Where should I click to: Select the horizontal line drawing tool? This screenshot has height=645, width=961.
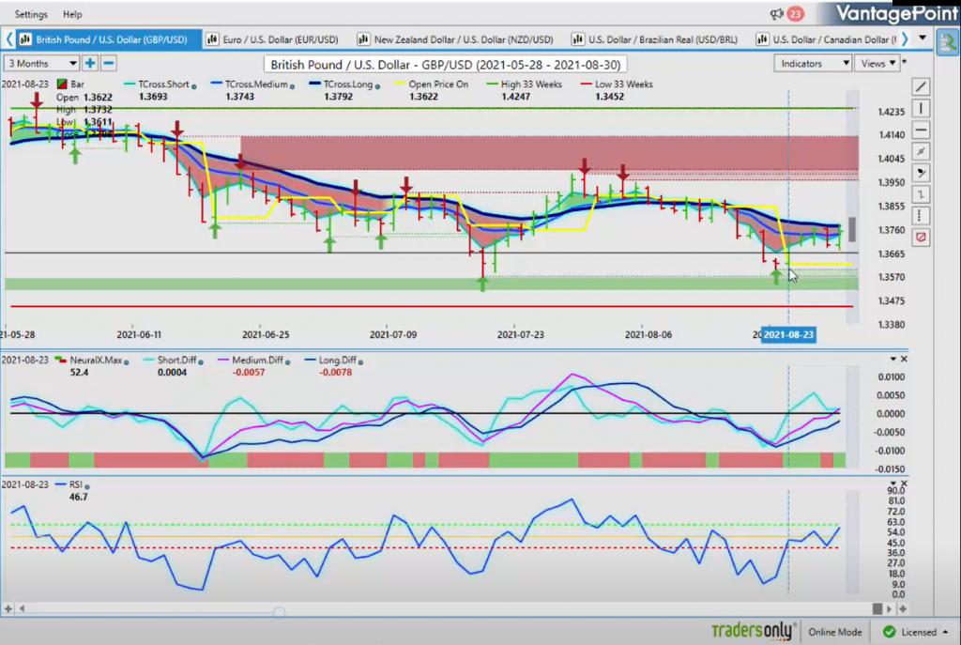(921, 130)
